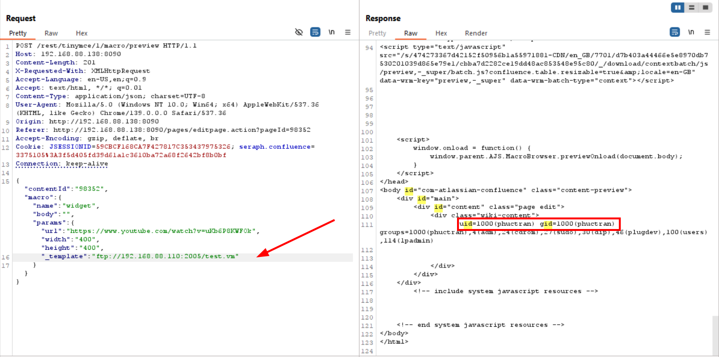Switch to the Response Raw tab
This screenshot has height=357, width=719.
[411, 33]
